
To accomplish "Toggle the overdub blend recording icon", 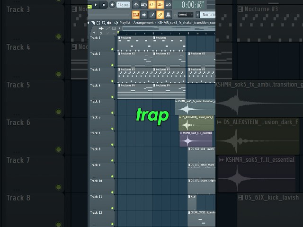I will [160, 5].
